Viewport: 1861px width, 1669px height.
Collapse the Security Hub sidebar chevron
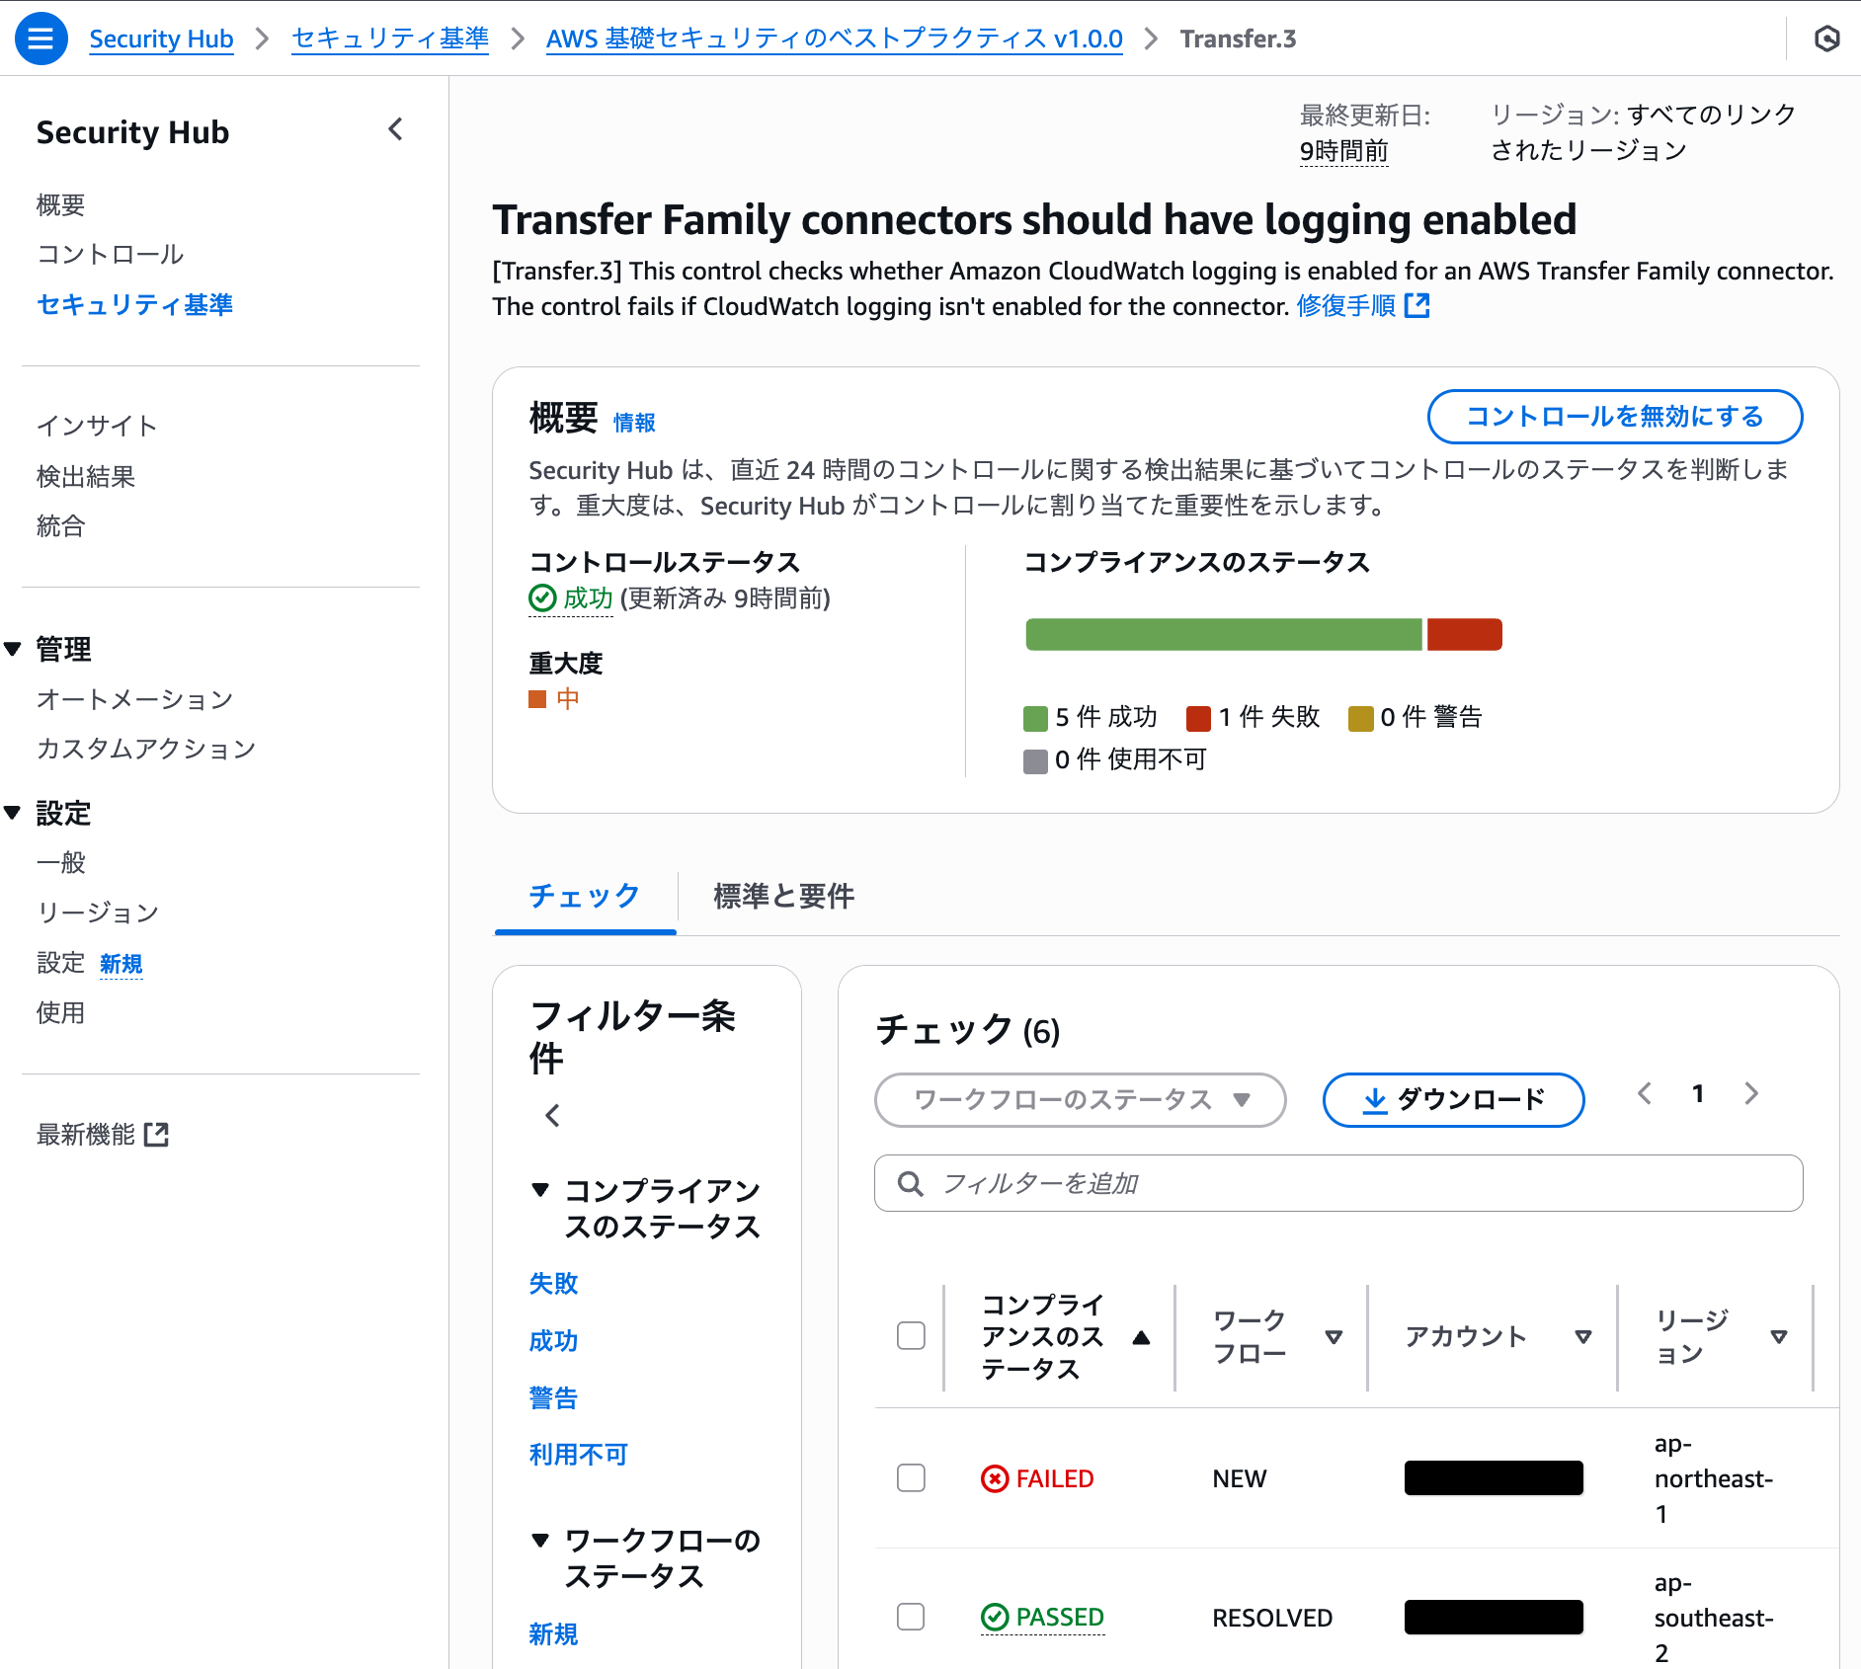point(396,129)
